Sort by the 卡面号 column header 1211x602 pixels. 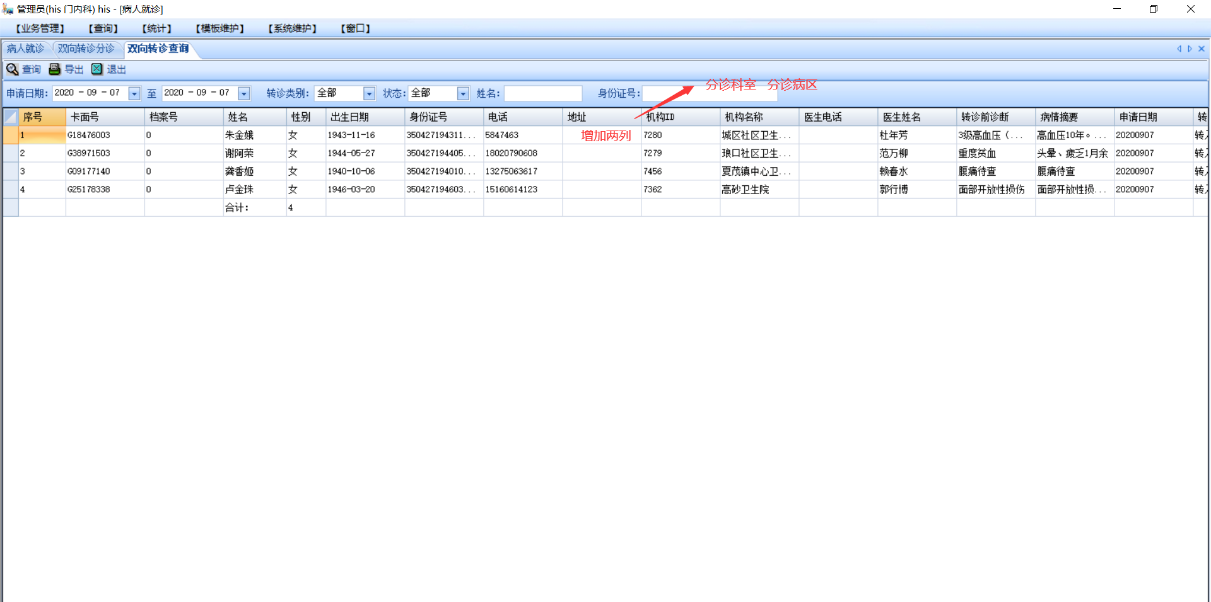105,117
